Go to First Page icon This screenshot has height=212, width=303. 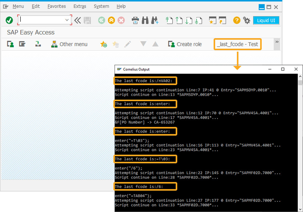169,20
